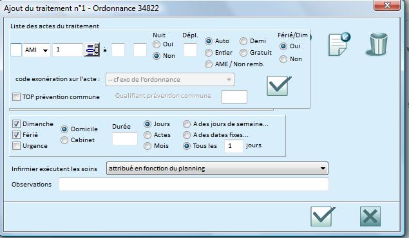Click the Observations text field
Image resolution: width=409 pixels, height=238 pixels.
[x=194, y=185]
